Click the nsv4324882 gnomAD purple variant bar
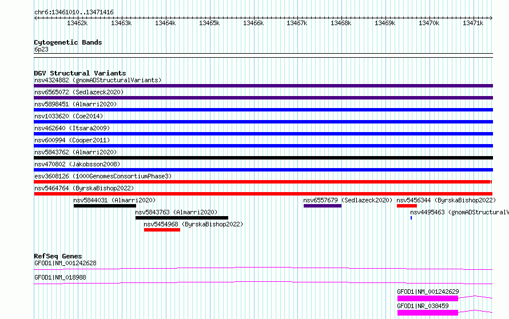 tap(263, 86)
